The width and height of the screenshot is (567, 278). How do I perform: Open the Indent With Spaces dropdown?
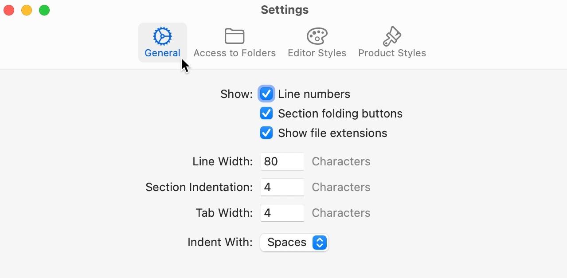294,243
